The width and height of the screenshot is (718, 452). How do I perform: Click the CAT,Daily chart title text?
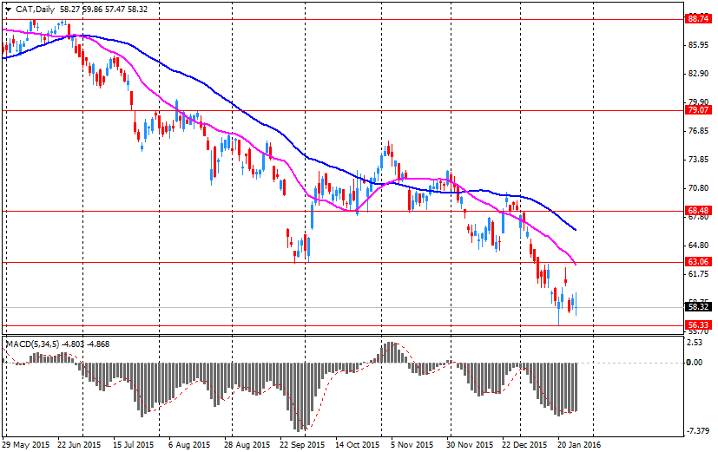(36, 10)
